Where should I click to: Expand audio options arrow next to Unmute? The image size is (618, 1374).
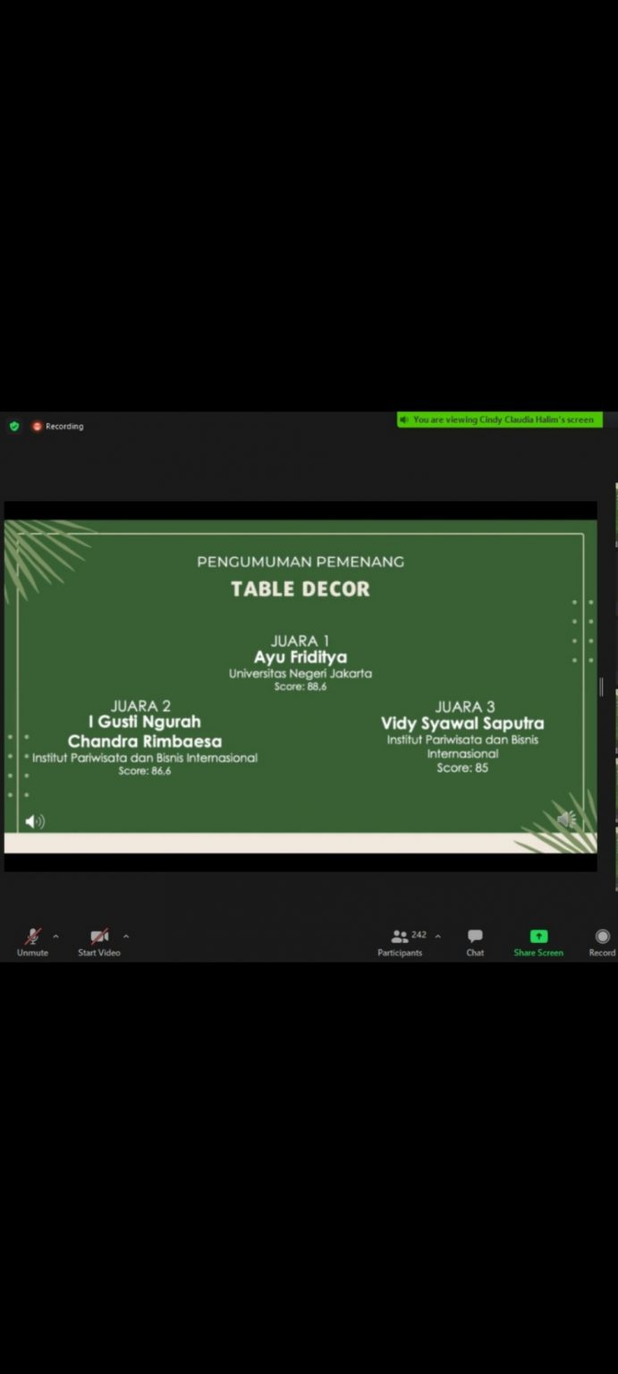pos(55,937)
